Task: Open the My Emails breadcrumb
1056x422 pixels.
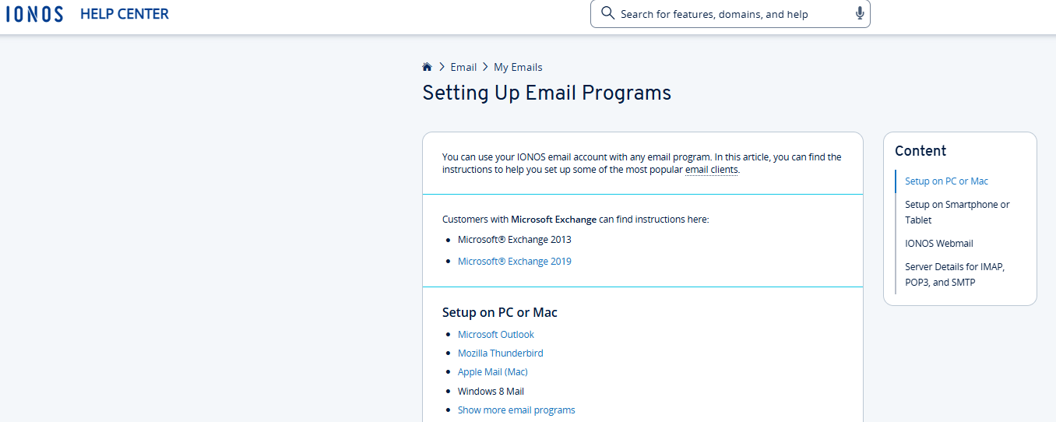Action: coord(518,67)
